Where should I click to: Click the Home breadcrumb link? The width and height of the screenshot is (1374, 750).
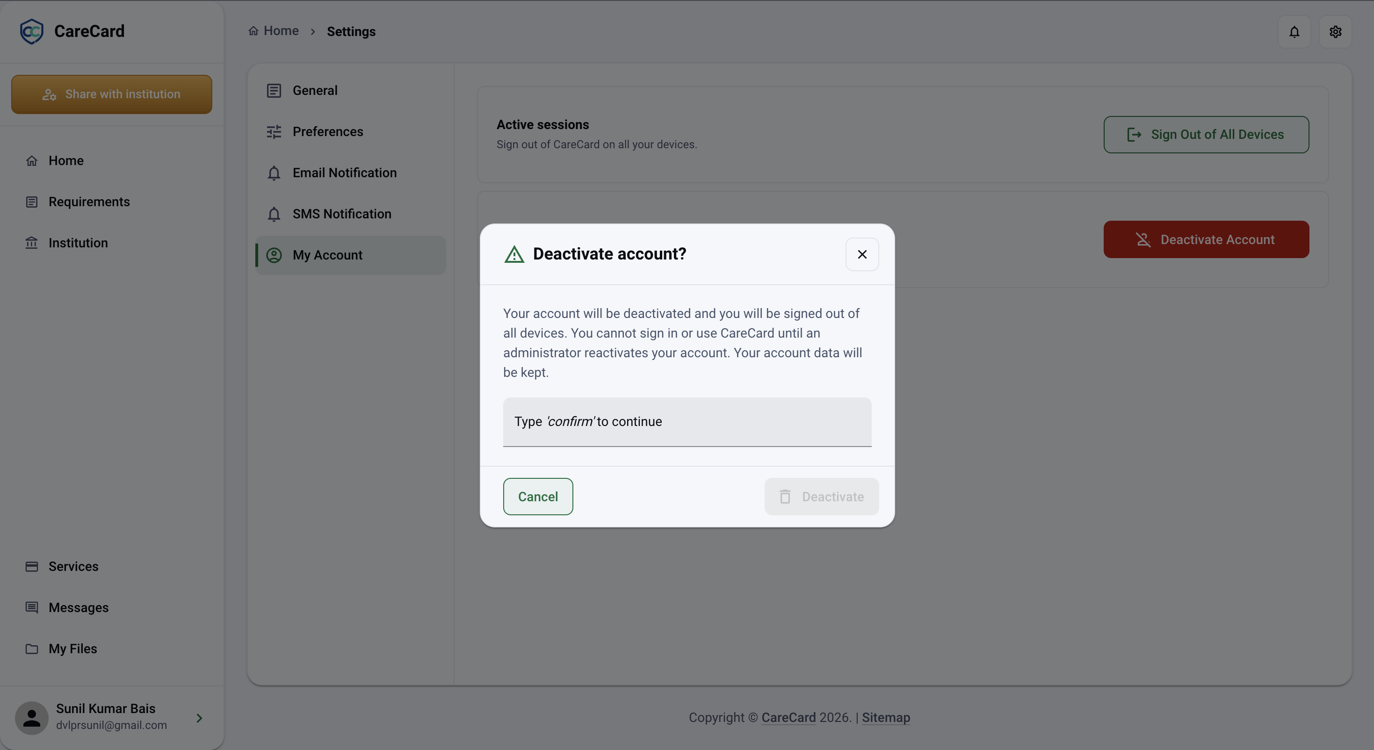pos(274,31)
